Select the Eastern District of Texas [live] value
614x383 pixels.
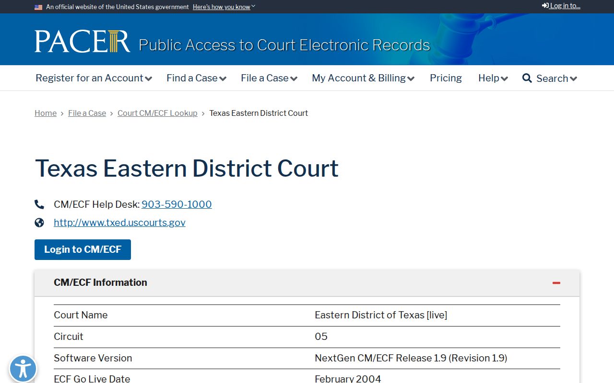[x=381, y=315]
